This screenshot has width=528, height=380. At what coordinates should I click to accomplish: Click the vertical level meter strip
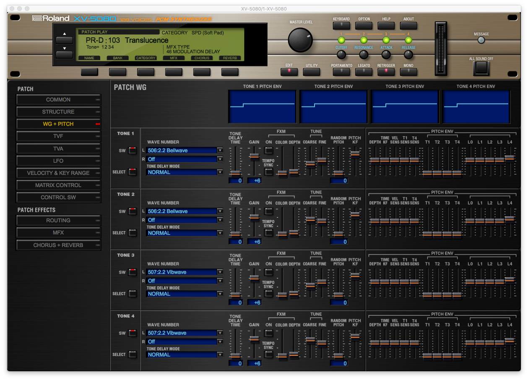(441, 48)
